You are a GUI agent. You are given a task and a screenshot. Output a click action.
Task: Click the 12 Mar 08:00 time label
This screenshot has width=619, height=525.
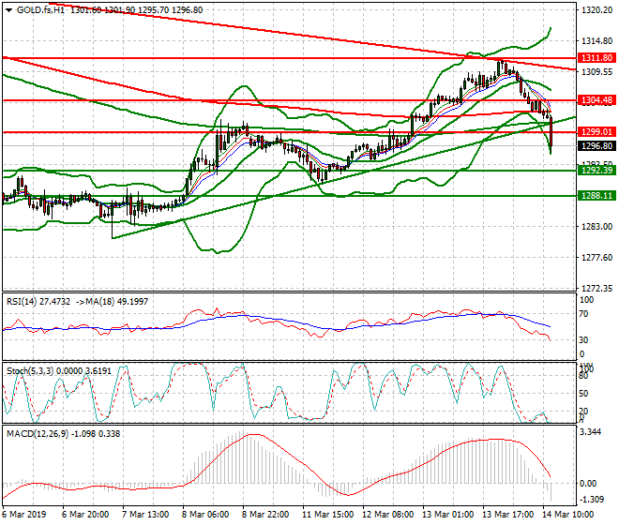388,515
